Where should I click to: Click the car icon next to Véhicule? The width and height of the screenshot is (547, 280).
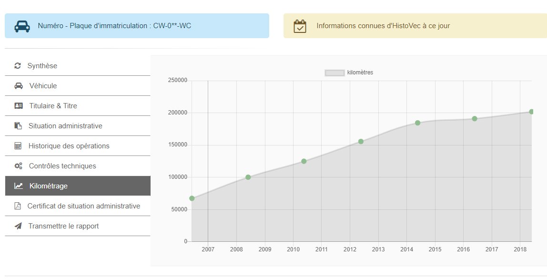pos(19,86)
